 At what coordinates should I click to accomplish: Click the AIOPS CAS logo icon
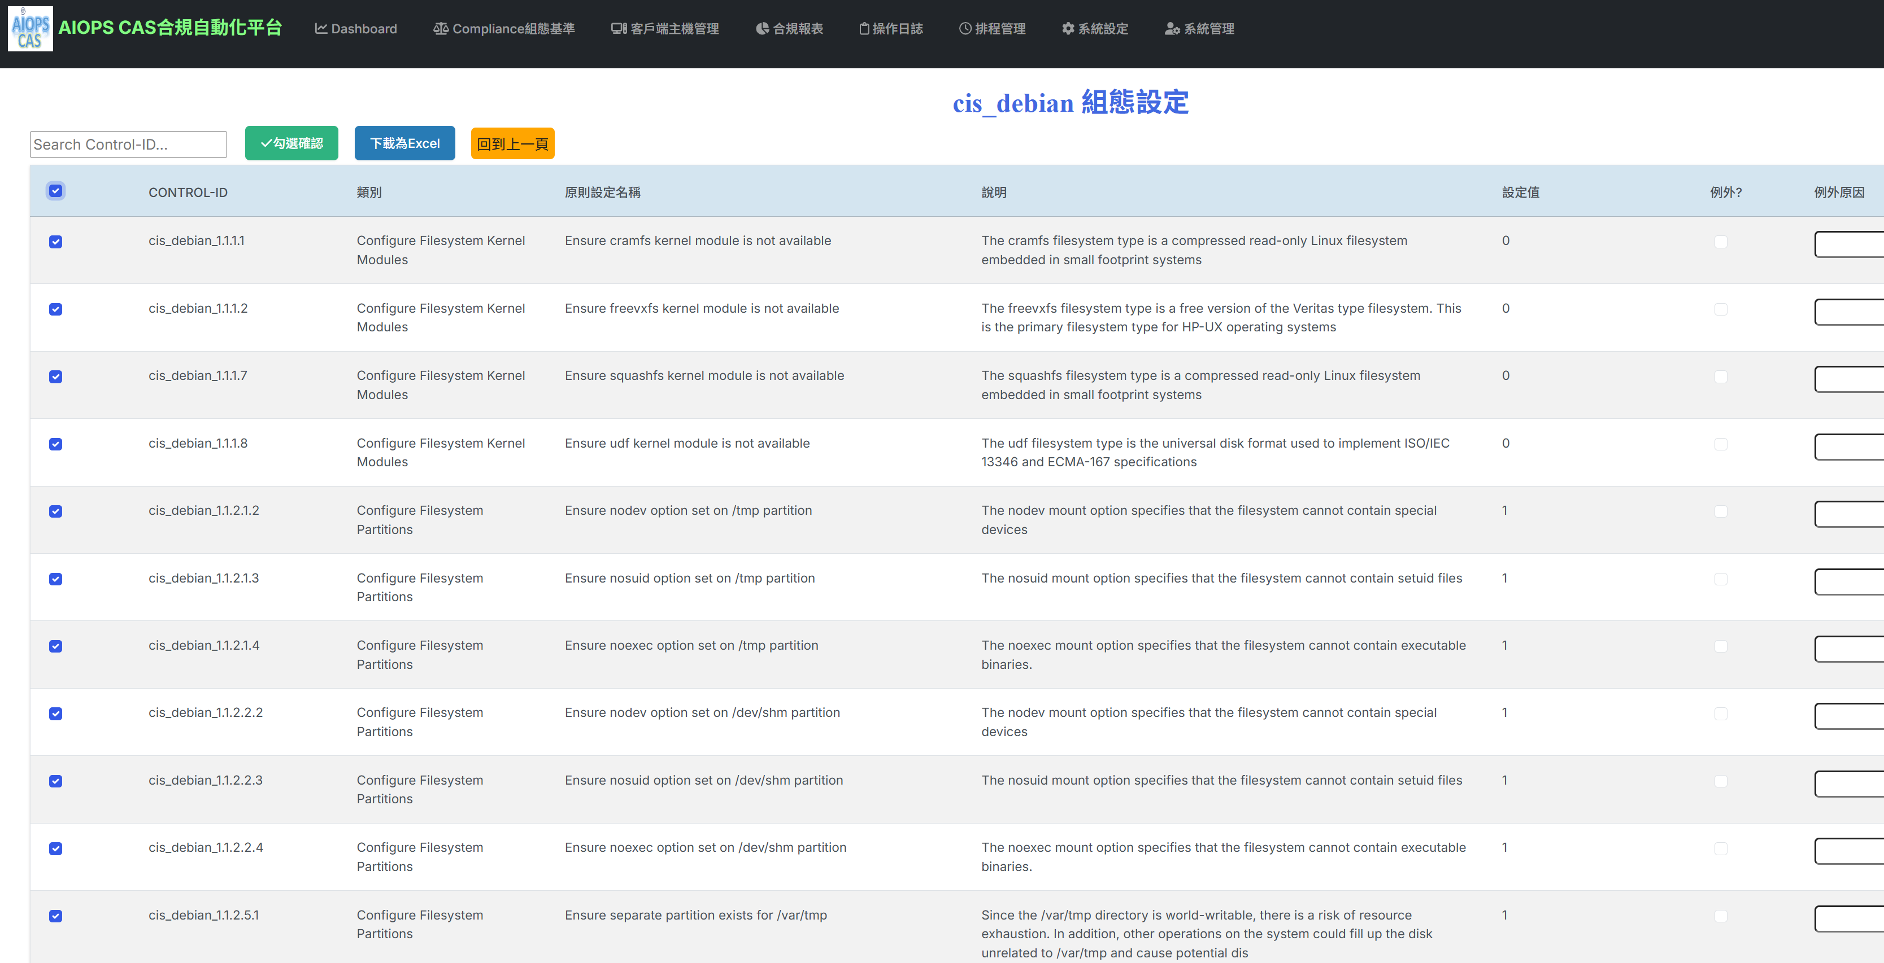pyautogui.click(x=30, y=29)
